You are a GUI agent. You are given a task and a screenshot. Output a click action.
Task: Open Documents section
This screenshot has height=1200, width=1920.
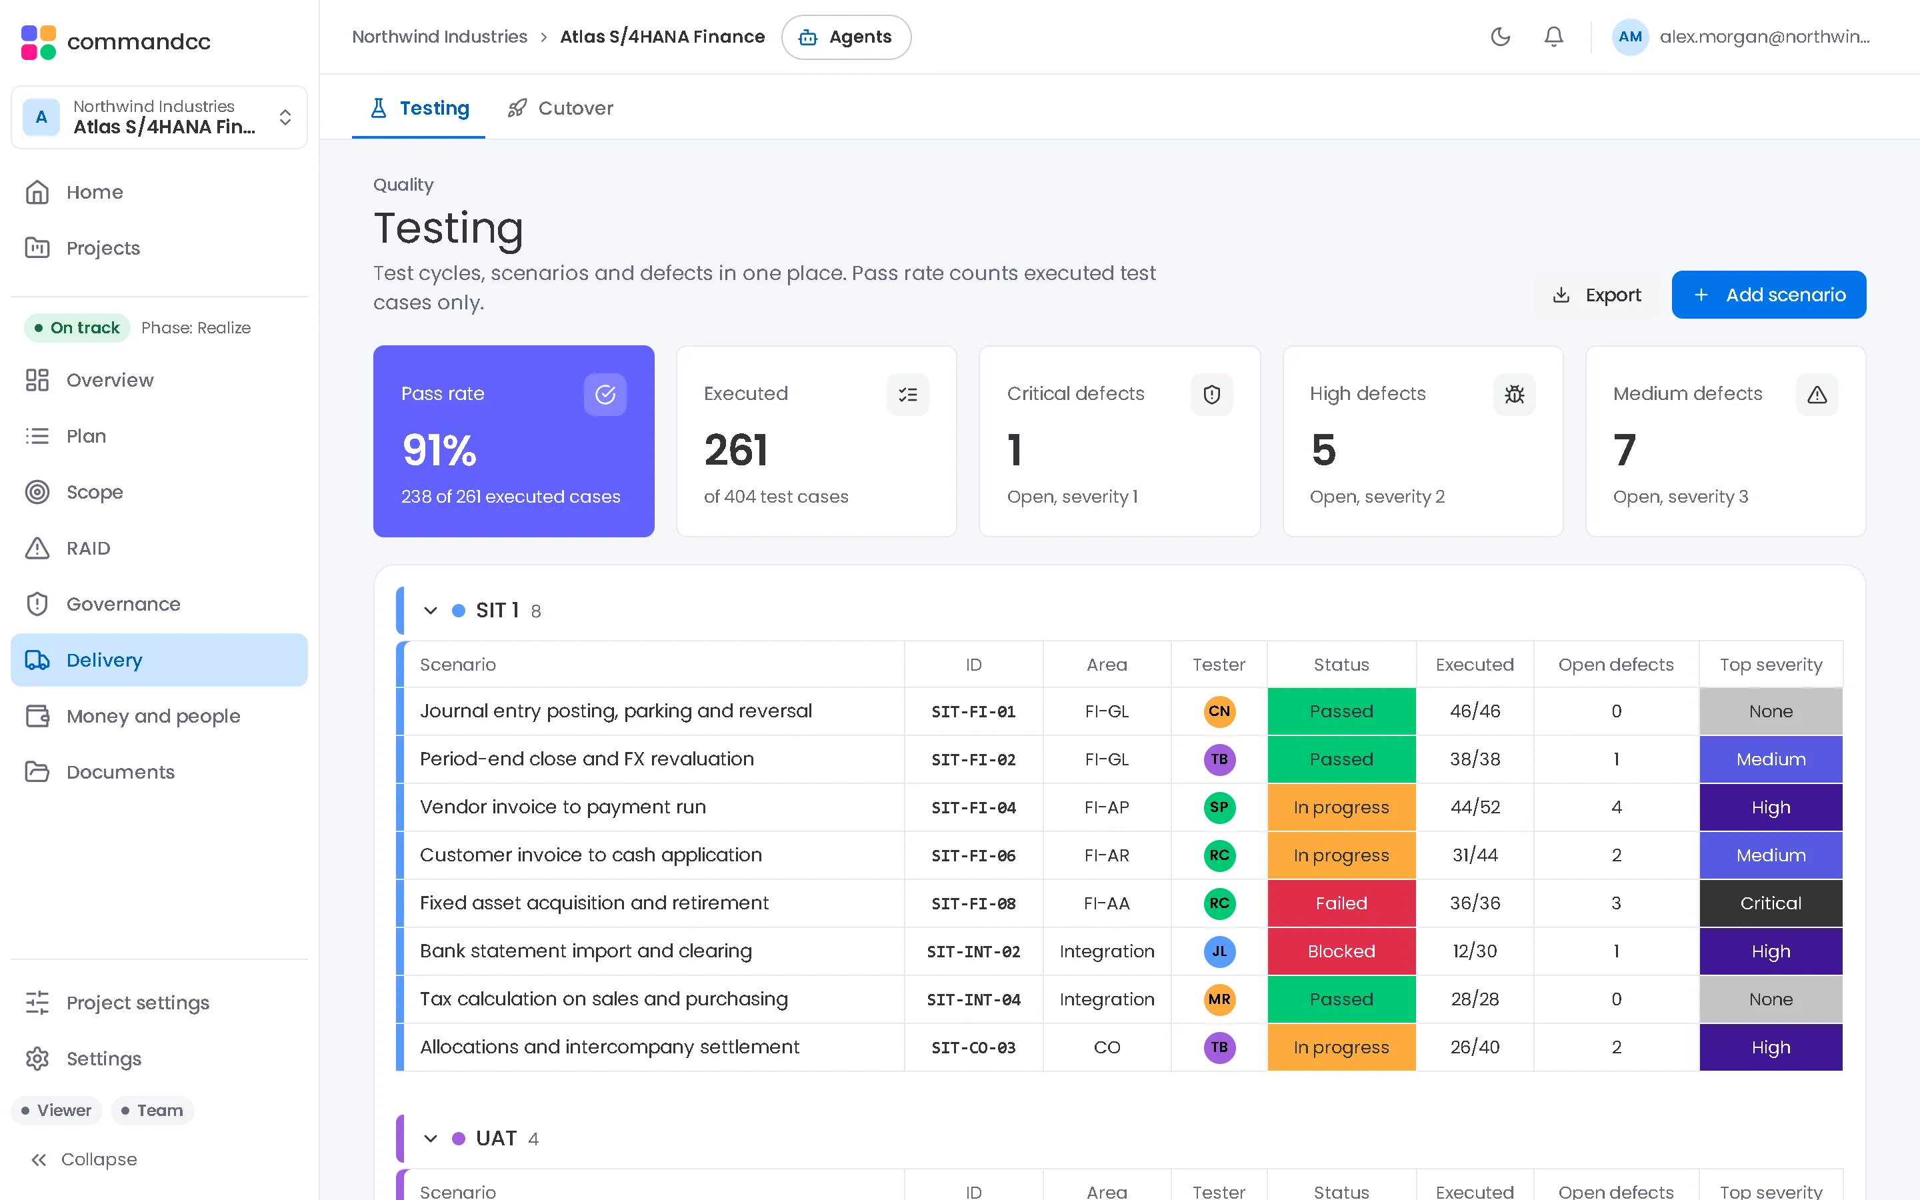(x=159, y=772)
